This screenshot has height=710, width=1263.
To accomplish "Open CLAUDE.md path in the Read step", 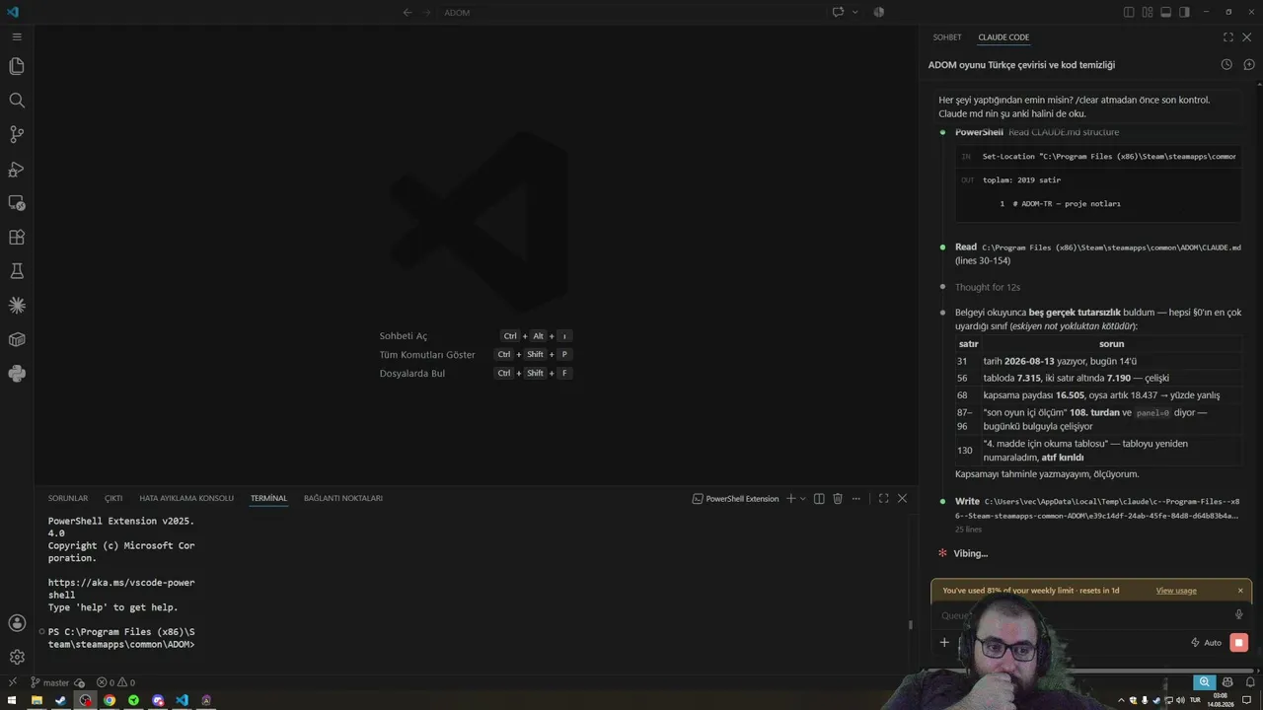I will 1111,248.
